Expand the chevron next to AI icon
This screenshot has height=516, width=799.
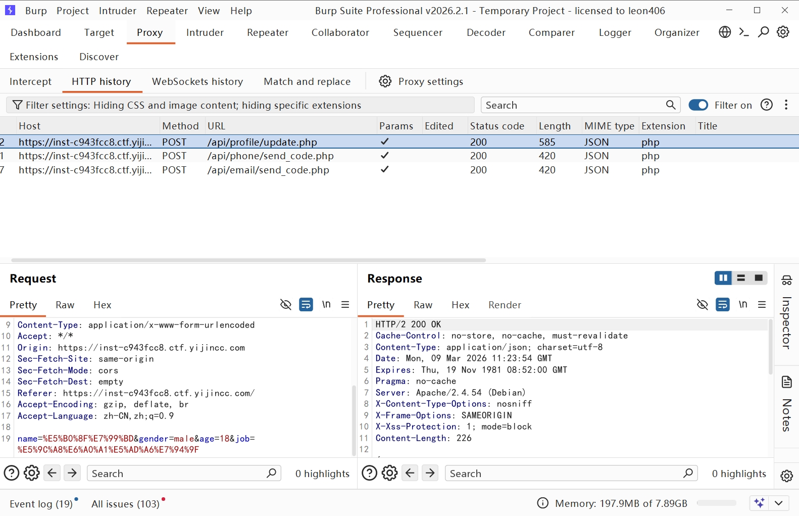click(779, 503)
